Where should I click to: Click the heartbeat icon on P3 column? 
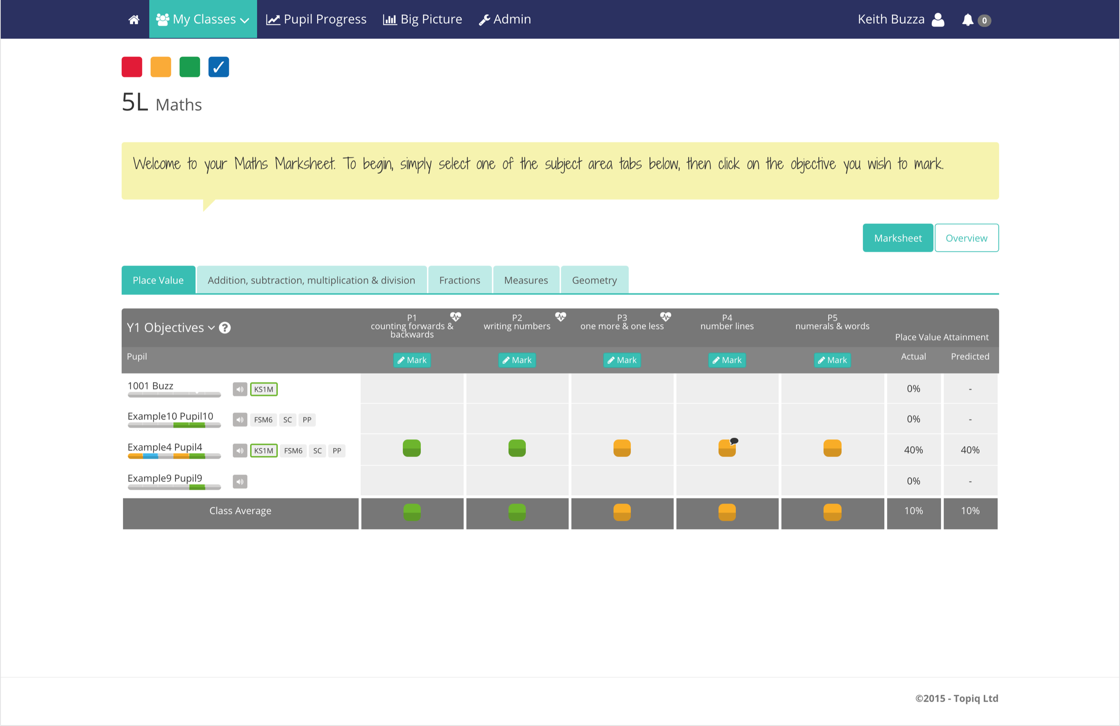pyautogui.click(x=665, y=316)
